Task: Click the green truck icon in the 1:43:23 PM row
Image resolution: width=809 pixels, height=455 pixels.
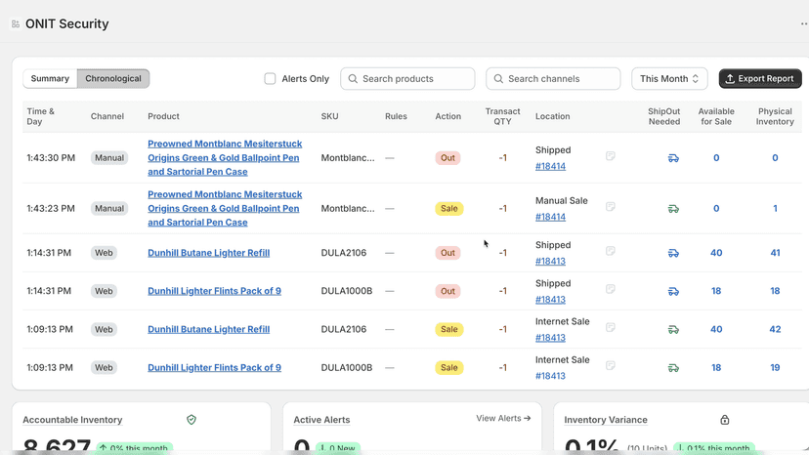Action: coord(673,208)
